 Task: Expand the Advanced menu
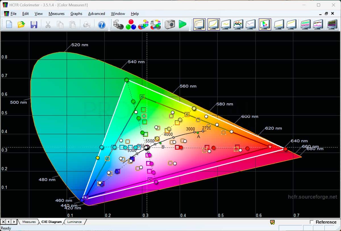pyautogui.click(x=96, y=14)
